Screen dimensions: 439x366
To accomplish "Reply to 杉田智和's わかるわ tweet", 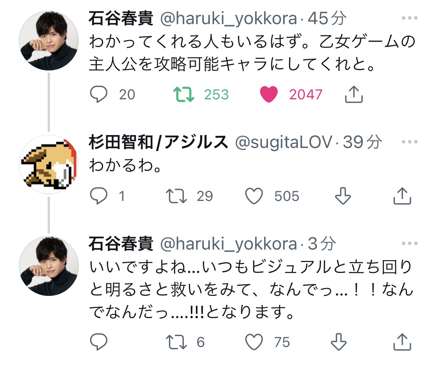I will [x=99, y=196].
